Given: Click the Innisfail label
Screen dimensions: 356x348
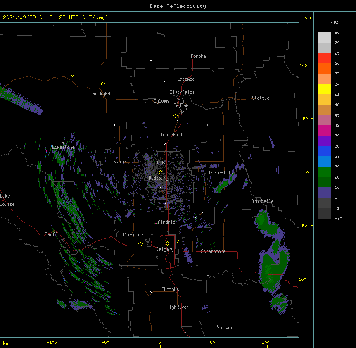Looking at the screenshot, I should pyautogui.click(x=171, y=135).
